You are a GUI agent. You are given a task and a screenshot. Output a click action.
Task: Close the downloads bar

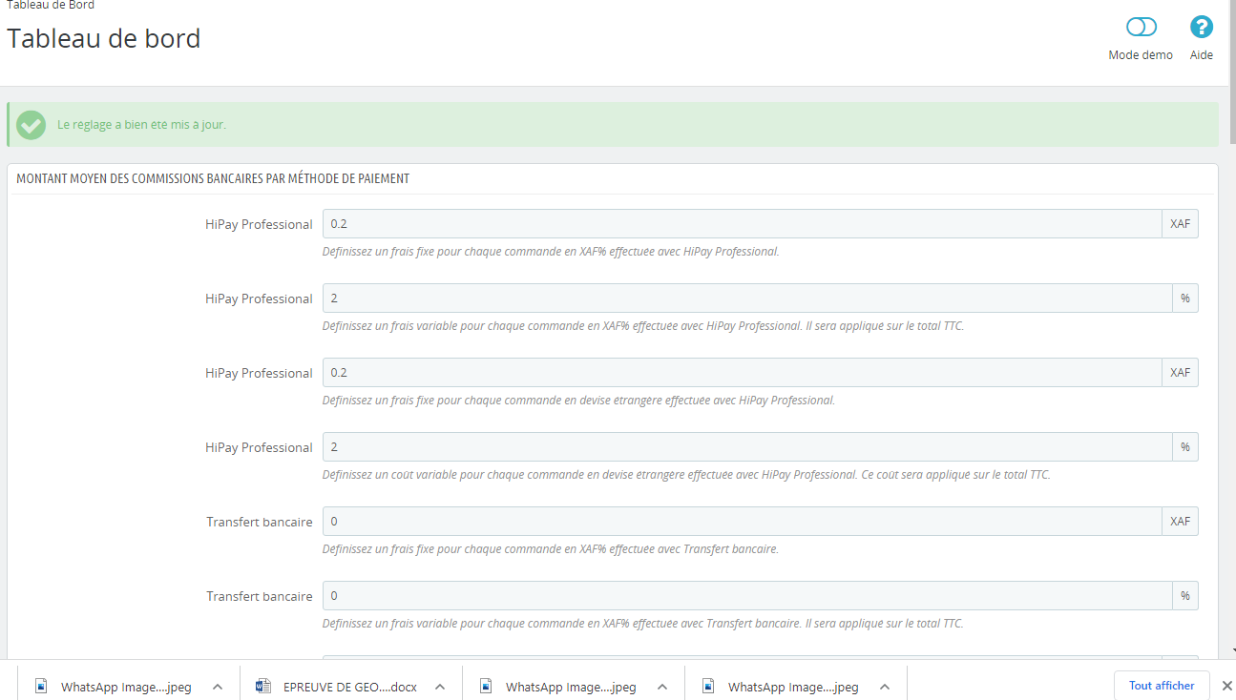point(1227,686)
